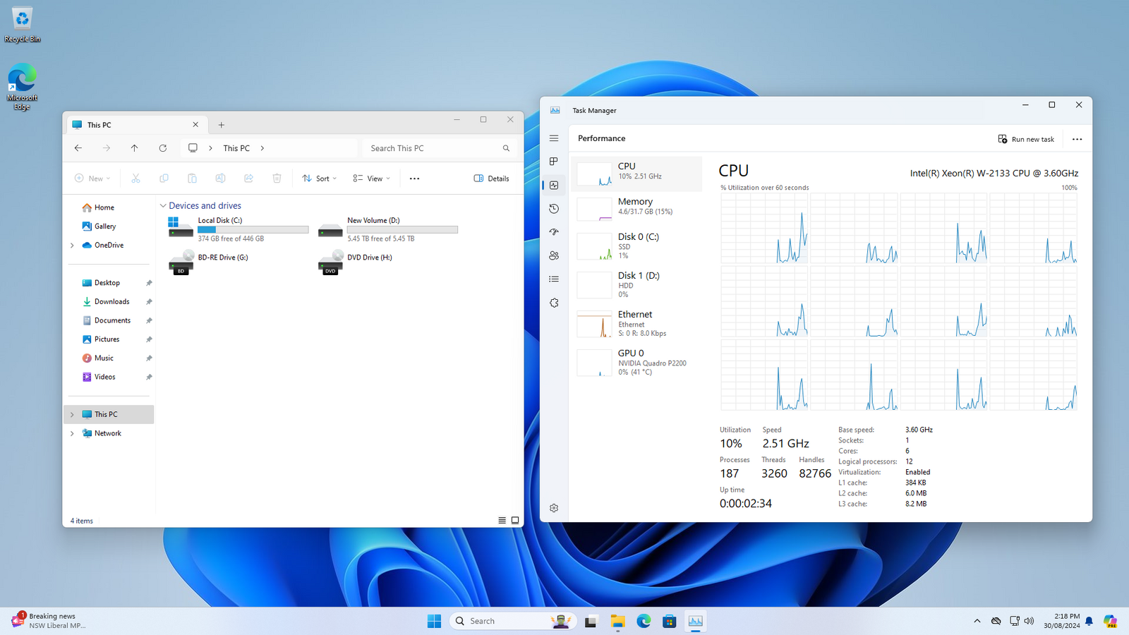Select the This PC tab
Image resolution: width=1129 pixels, height=635 pixels.
[137, 125]
